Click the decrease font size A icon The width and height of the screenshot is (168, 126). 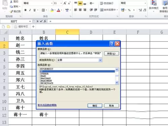[69, 3]
